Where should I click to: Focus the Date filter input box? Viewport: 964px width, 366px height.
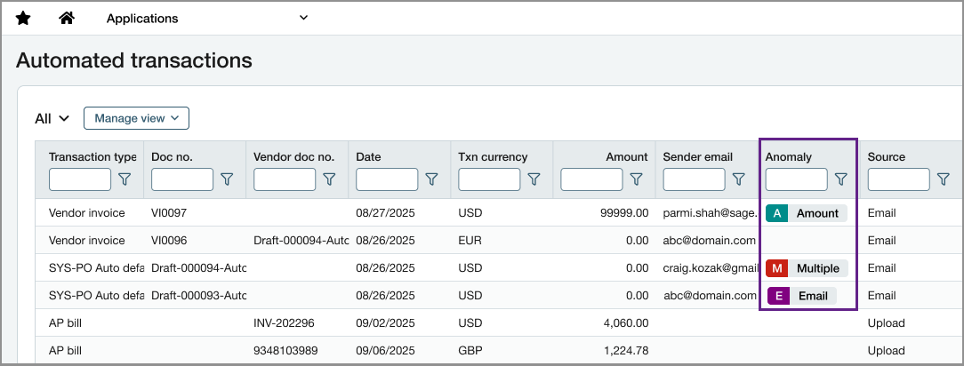387,179
